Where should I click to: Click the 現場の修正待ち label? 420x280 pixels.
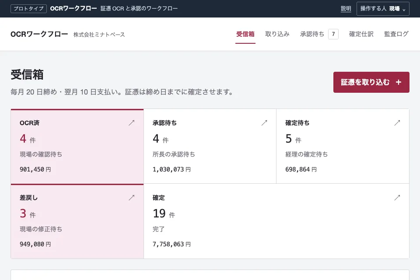pos(41,229)
